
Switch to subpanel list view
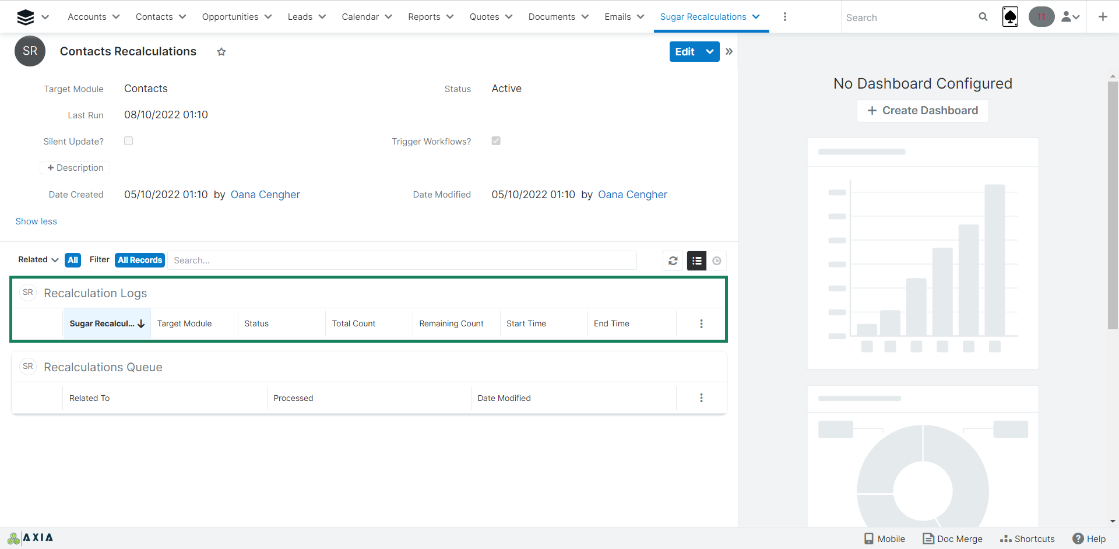[696, 261]
